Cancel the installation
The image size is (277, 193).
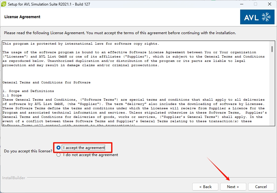[261, 187]
